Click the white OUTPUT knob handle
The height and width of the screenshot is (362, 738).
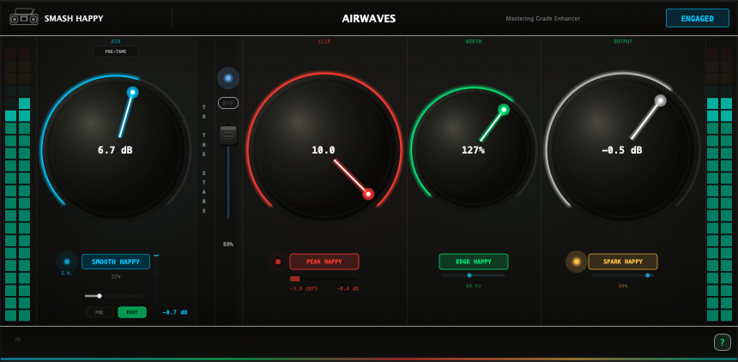tap(661, 100)
